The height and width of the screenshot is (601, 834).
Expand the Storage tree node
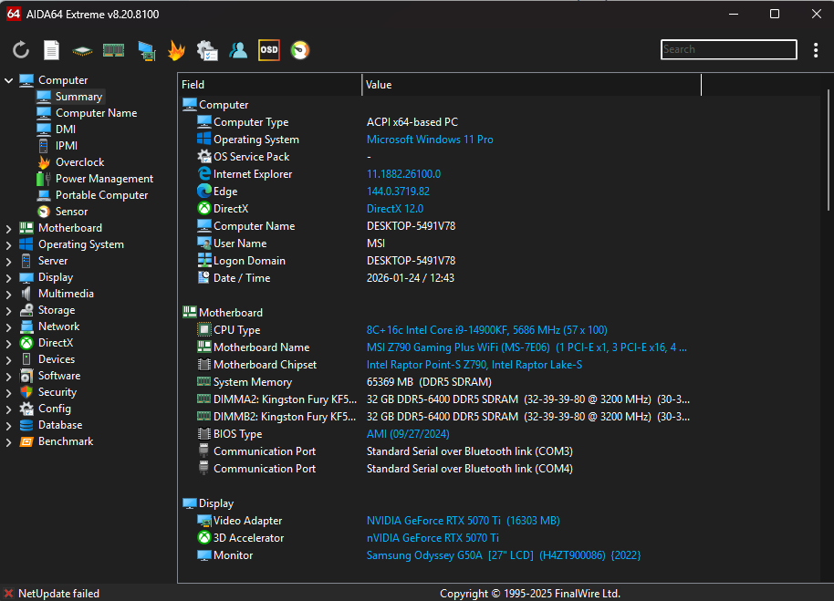tap(9, 310)
